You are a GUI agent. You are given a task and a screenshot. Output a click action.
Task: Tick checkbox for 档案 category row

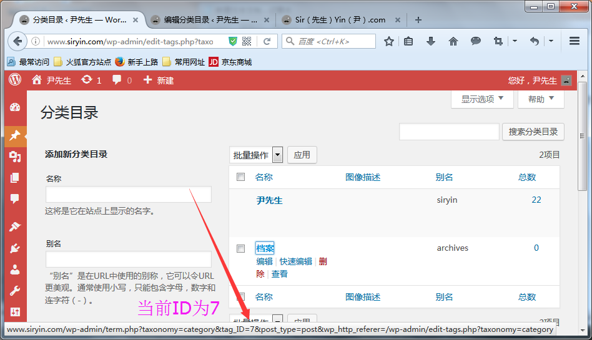click(240, 248)
